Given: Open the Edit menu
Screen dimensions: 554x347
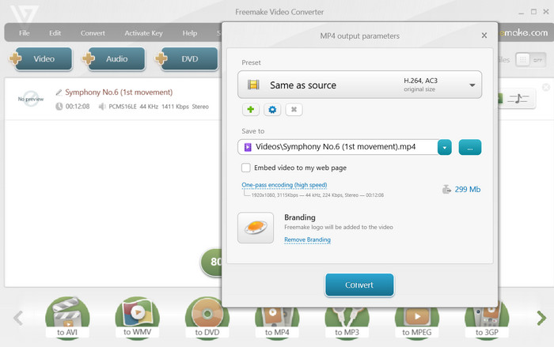Looking at the screenshot, I should click(55, 33).
